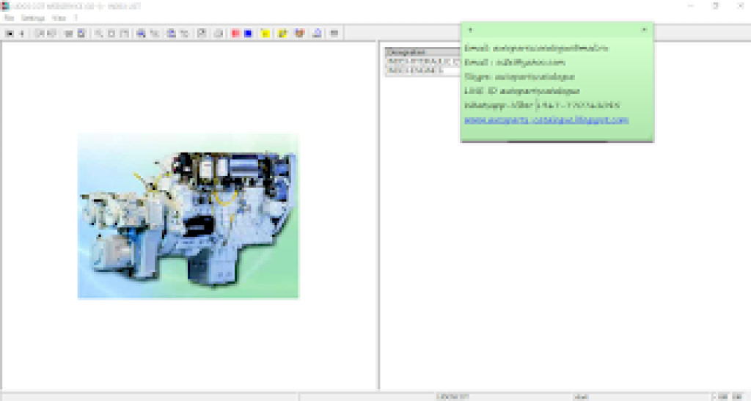The image size is (751, 401).
Task: Click the black square icon starting the toolbar
Action: tap(10, 34)
